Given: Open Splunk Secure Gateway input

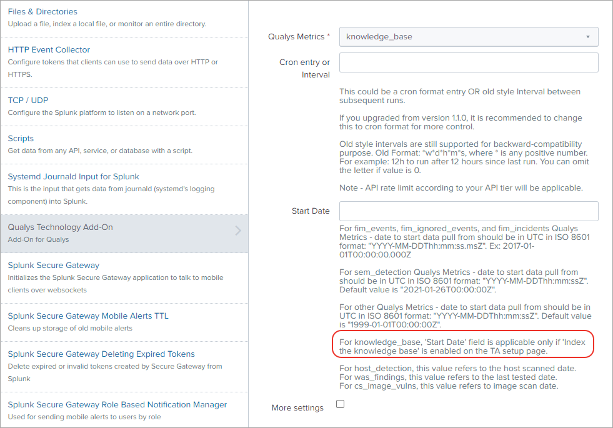Looking at the screenshot, I should pyautogui.click(x=54, y=266).
